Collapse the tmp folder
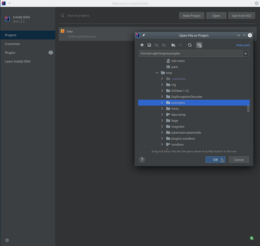 (157, 73)
